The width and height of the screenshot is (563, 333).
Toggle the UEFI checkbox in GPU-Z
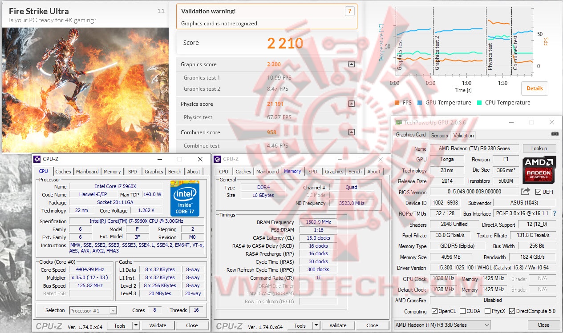(x=539, y=192)
